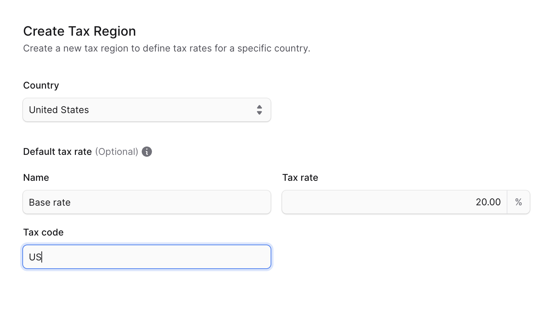Viewport: 547px width, 309px height.
Task: Click the info icon beside Default tax rate
Action: pos(146,152)
